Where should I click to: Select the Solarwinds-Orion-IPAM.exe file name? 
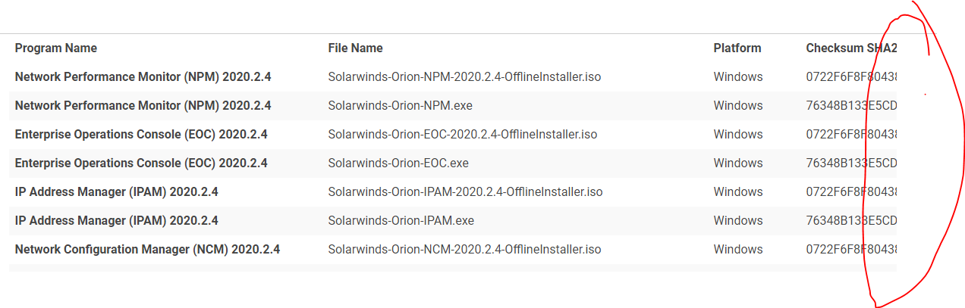401,221
